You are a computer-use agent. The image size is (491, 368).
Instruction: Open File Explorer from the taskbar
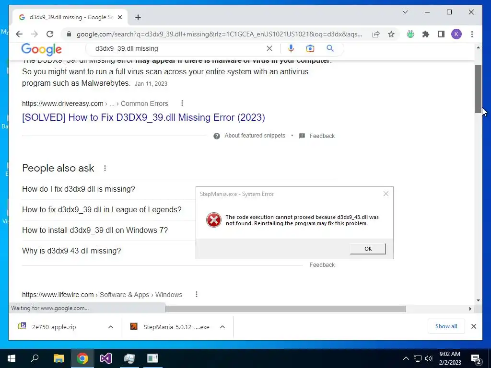tap(58, 358)
